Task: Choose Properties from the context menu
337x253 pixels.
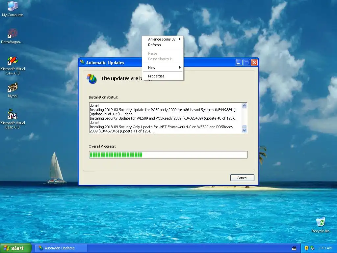Action: (163, 76)
